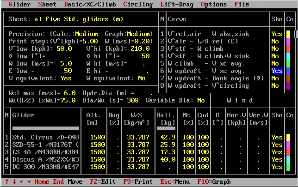Open the Lift-Drag menu

pos(177,4)
